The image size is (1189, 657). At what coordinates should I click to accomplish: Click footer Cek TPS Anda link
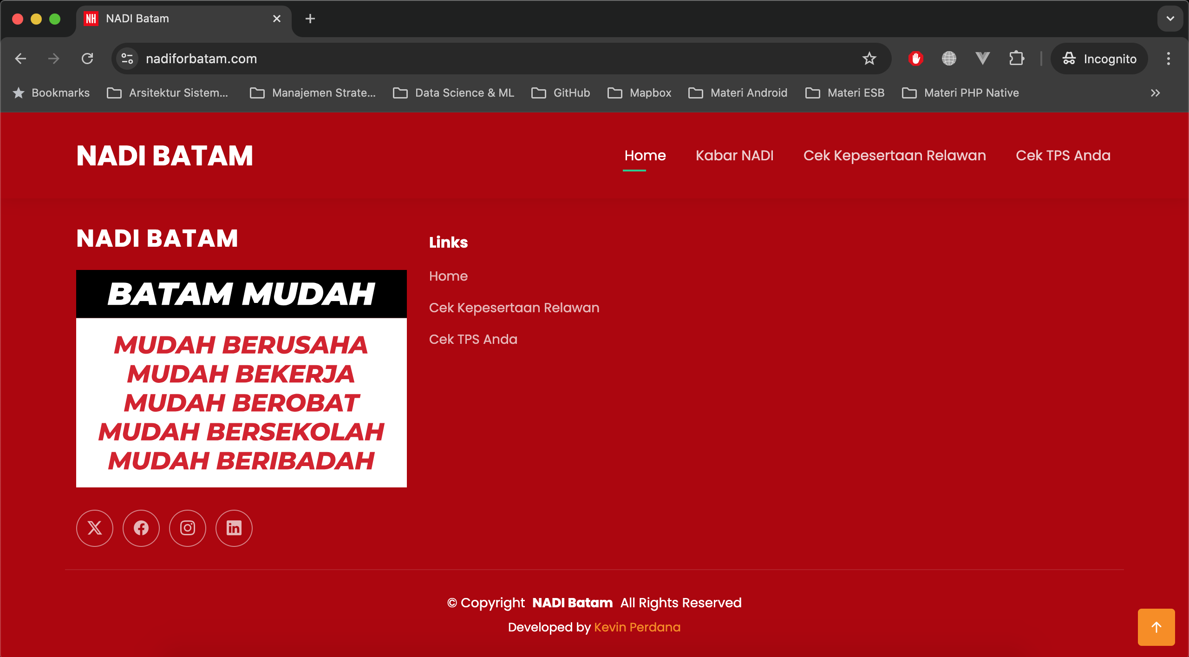coord(473,339)
